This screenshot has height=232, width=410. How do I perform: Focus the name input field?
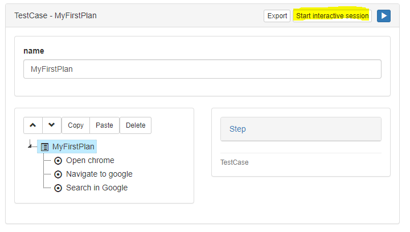[202, 69]
